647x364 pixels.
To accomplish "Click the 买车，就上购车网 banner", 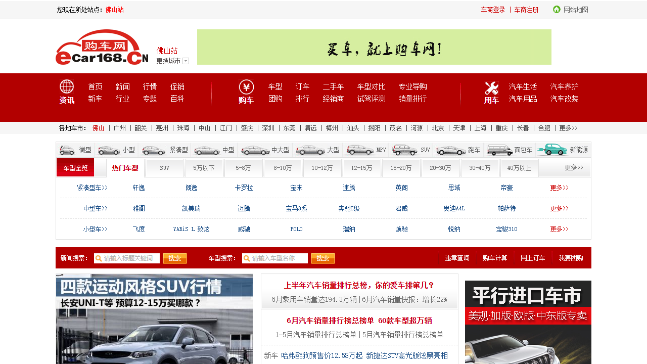I will click(374, 47).
